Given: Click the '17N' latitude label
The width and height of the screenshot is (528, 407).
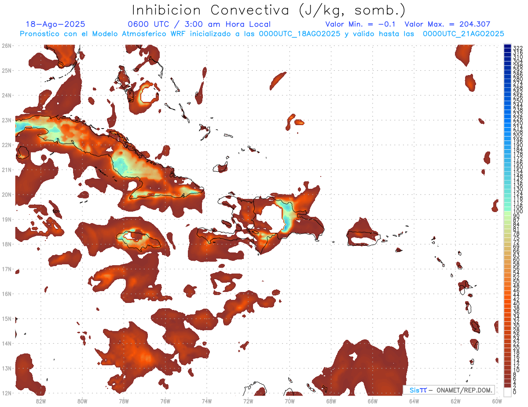Looking at the screenshot, I should [x=7, y=269].
